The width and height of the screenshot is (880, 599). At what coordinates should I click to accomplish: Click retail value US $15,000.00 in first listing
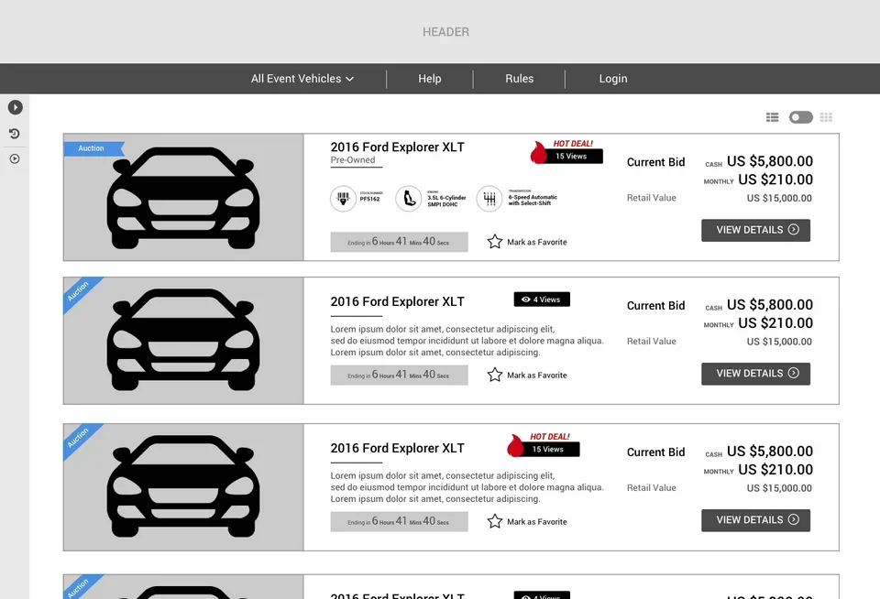(x=779, y=198)
